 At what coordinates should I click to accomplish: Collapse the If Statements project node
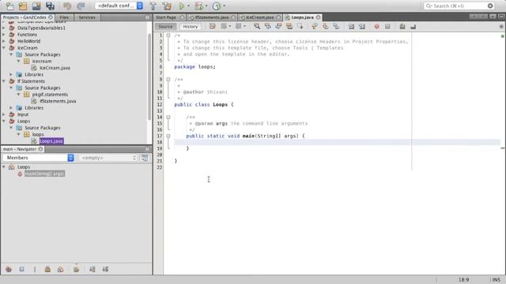[4, 81]
